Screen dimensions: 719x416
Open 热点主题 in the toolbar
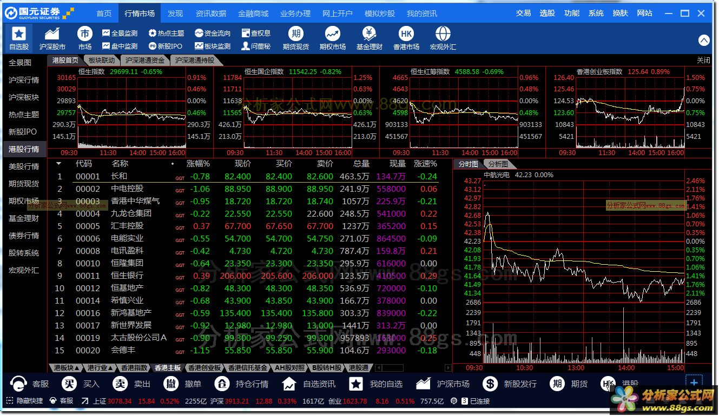166,33
